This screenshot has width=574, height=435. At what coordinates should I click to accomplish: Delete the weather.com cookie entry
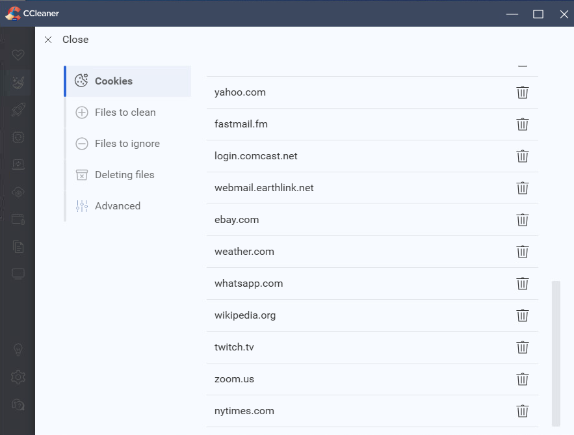pos(522,252)
